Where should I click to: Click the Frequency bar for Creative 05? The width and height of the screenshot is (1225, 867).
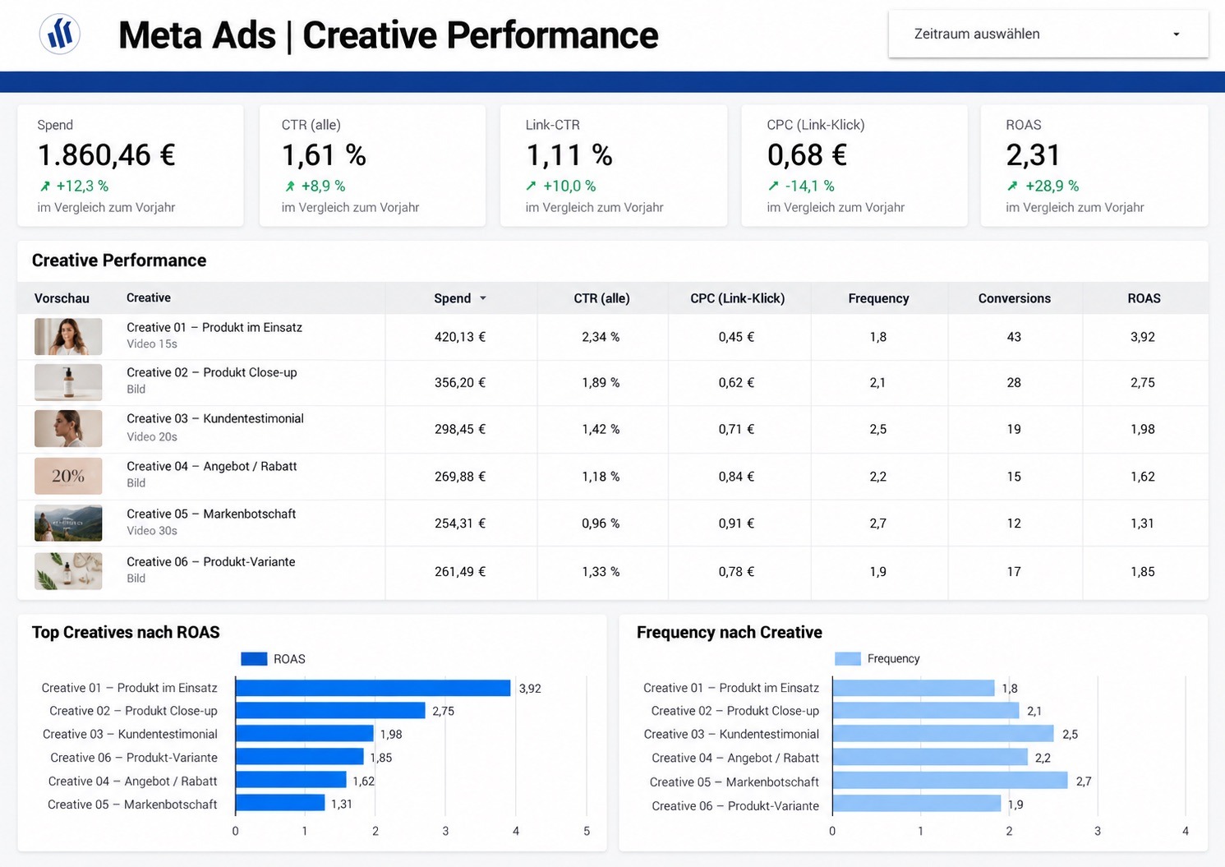coord(950,781)
